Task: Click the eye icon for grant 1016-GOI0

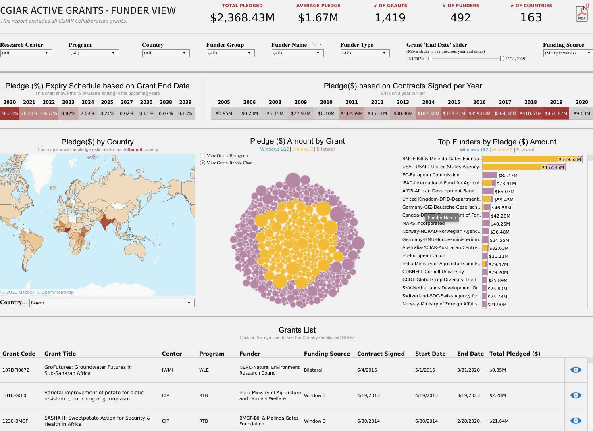Action: (576, 395)
